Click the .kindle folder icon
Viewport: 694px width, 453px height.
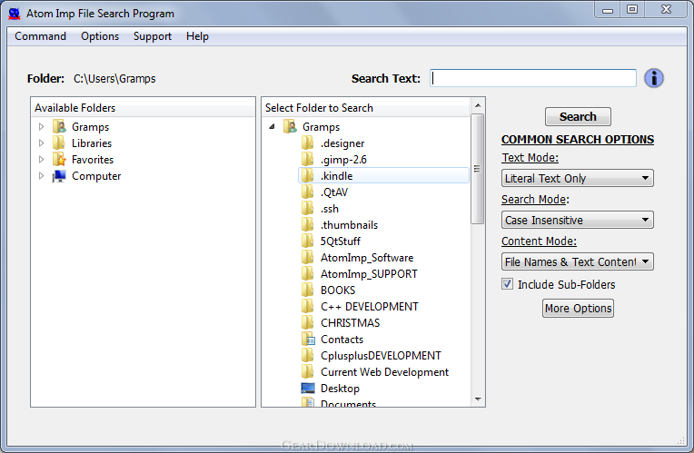[x=307, y=175]
